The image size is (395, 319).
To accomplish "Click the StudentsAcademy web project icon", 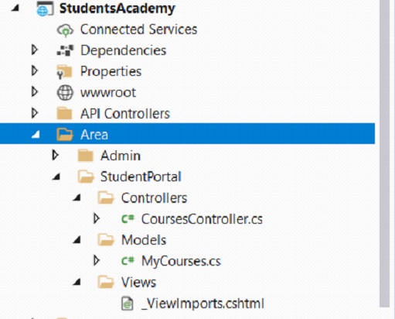I will (x=45, y=9).
